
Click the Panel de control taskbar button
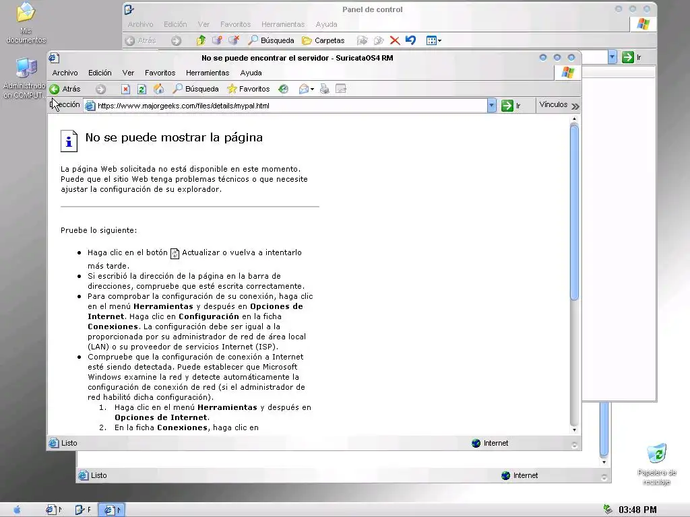click(83, 510)
